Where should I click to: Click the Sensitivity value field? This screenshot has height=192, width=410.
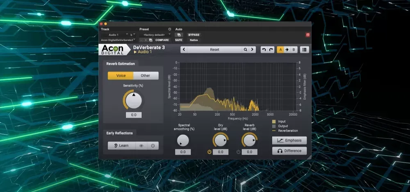134,115
